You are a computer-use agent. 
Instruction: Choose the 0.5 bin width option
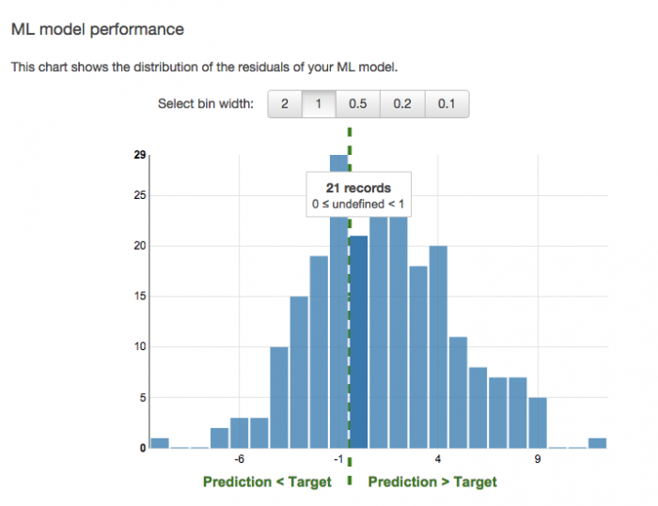point(357,104)
